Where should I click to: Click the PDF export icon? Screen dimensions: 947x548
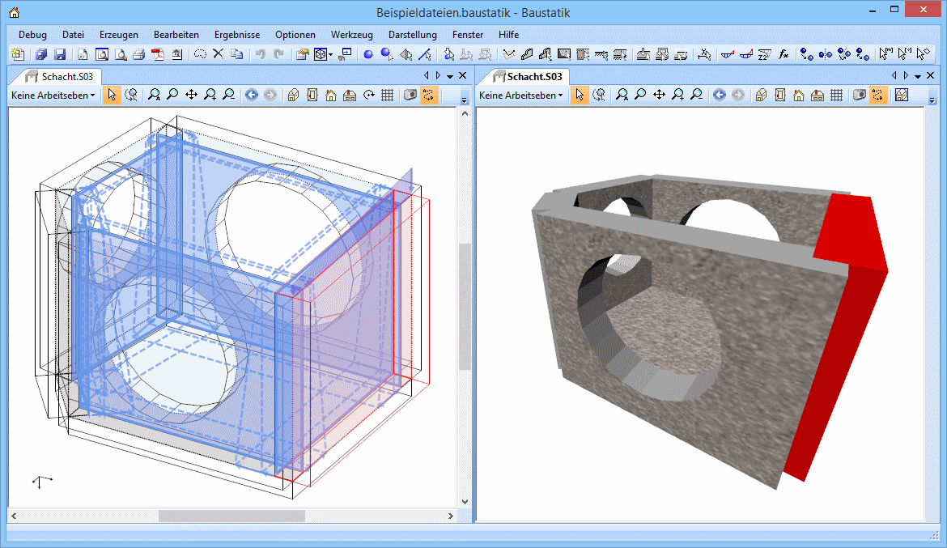(158, 55)
